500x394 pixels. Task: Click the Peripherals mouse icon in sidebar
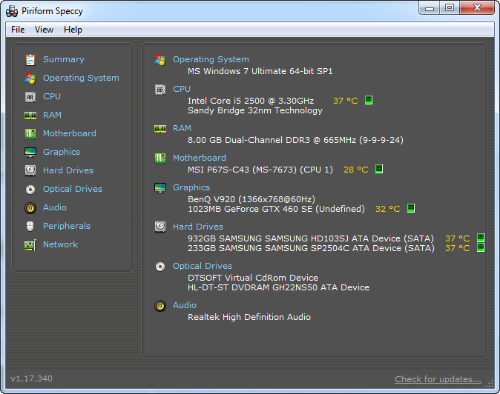(x=30, y=227)
